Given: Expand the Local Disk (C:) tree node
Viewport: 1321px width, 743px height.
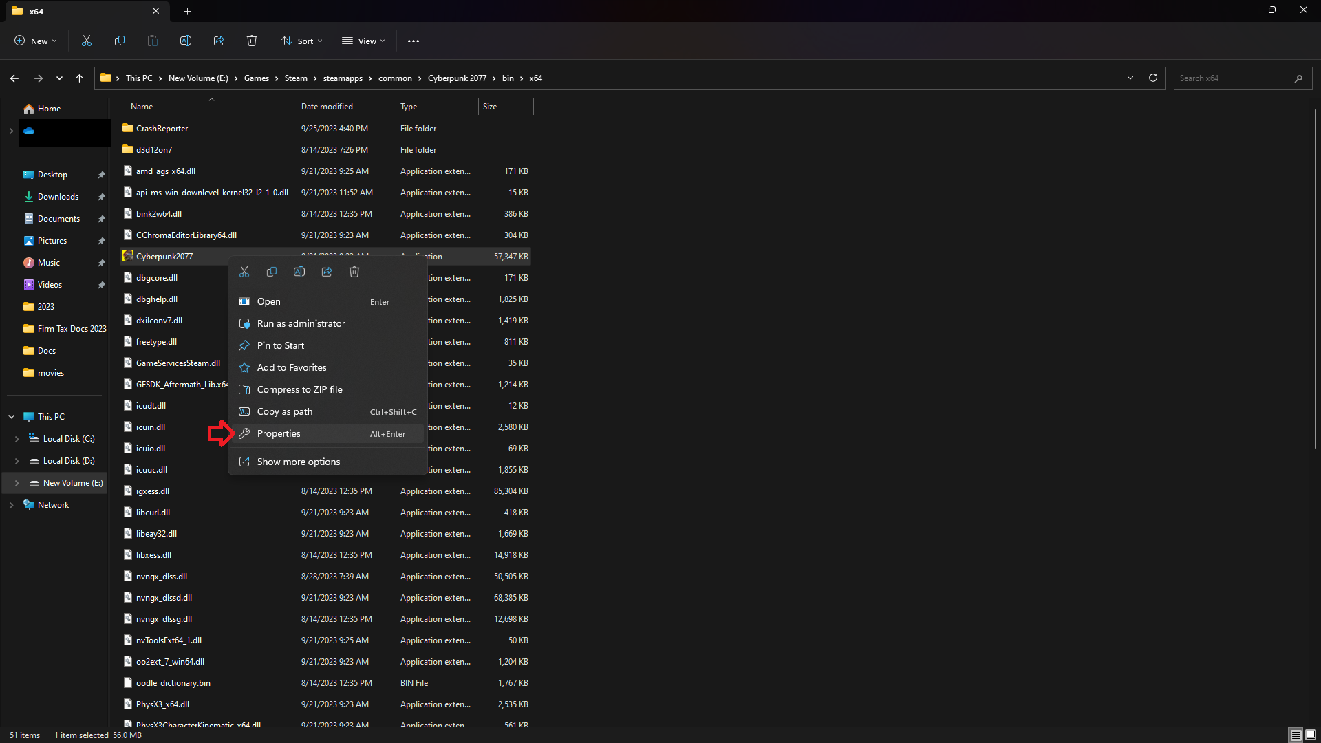Looking at the screenshot, I should tap(17, 439).
